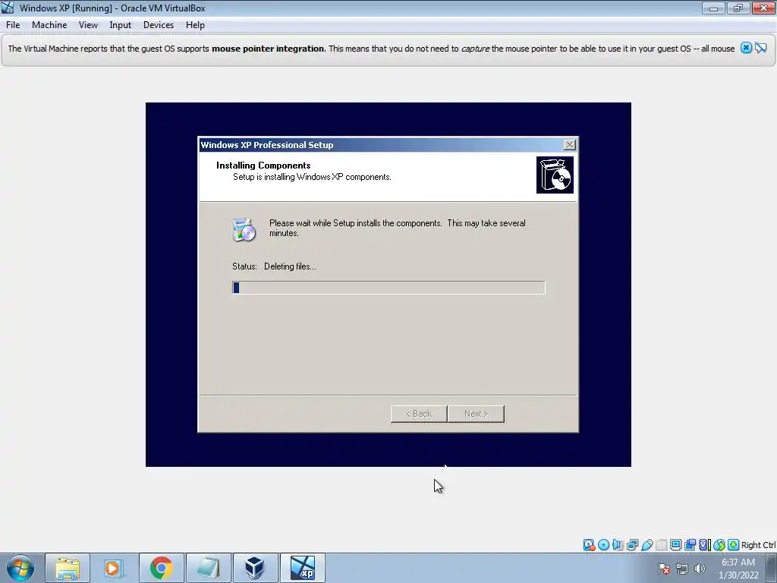Click the suppress notification message icon

[760, 48]
